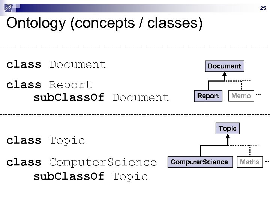Click the ComputerScience class box

[199, 162]
